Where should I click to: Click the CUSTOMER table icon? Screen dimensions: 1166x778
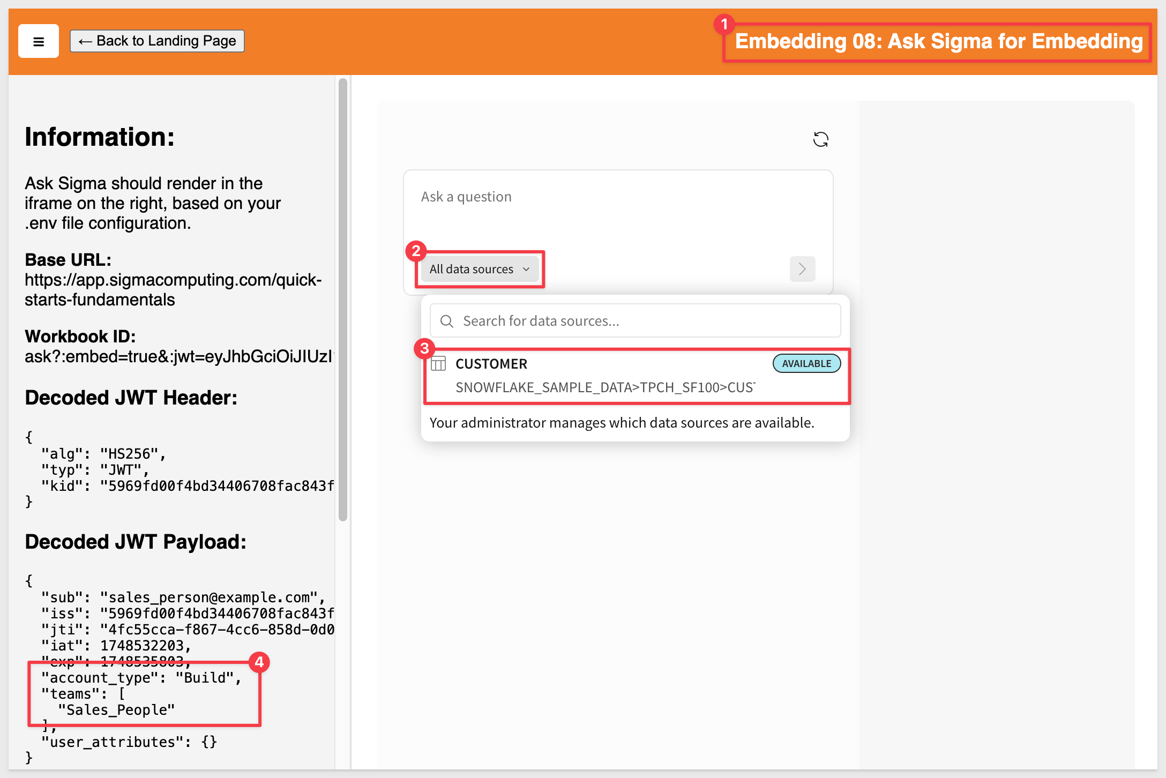pos(438,364)
